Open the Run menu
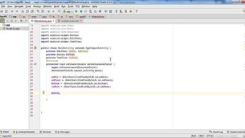The height and width of the screenshot is (138, 245). click(x=64, y=7)
